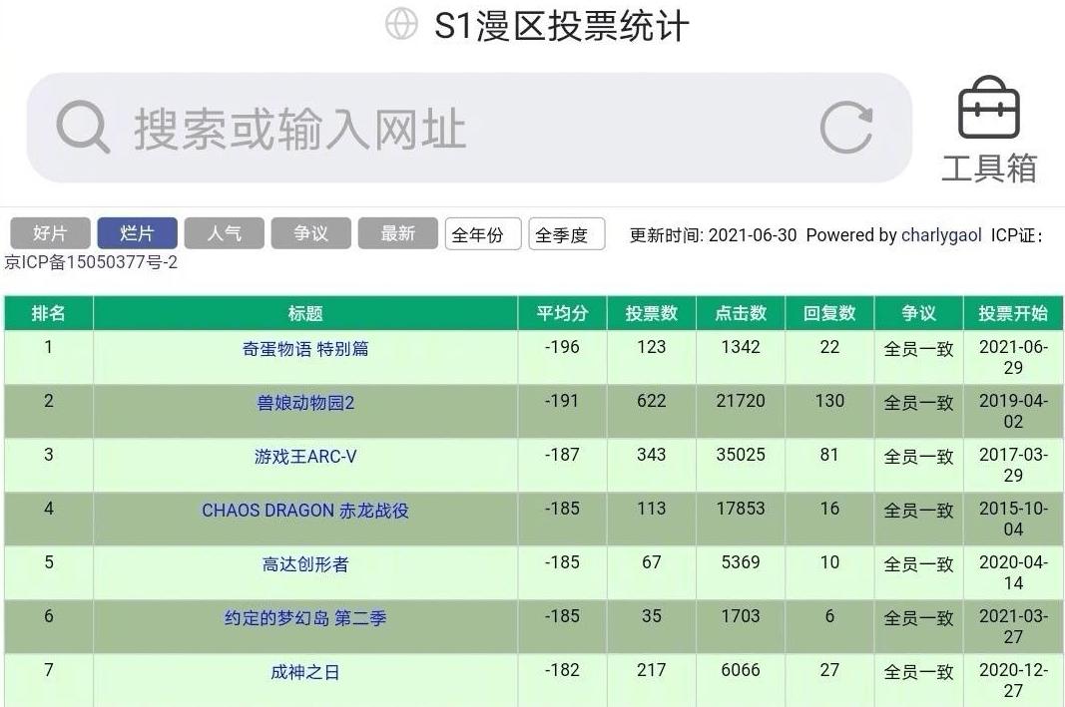Click the refresh icon in the address bar
1065x707 pixels.
point(845,125)
